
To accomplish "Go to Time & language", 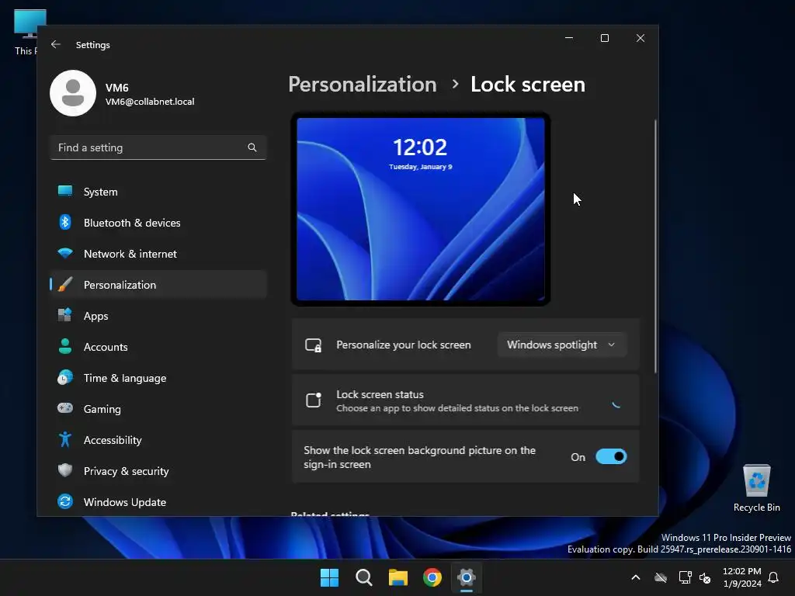I will (x=158, y=378).
